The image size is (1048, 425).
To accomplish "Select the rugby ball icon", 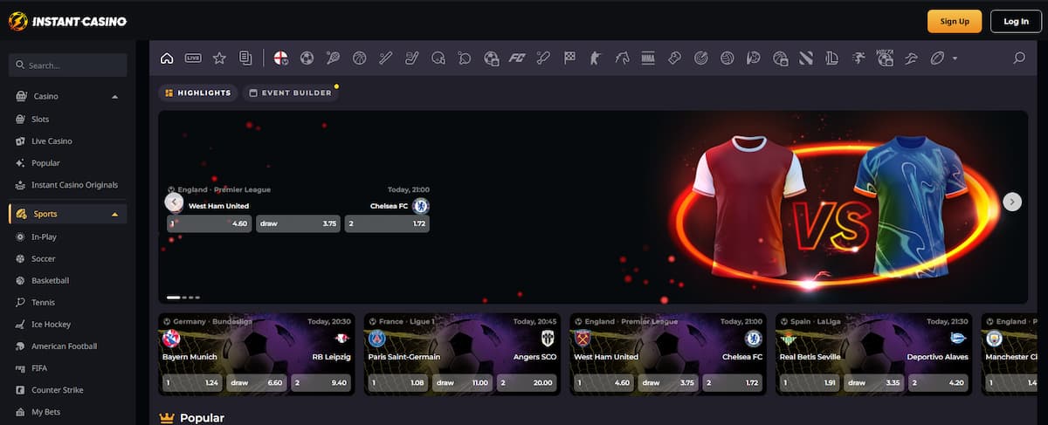I will pos(937,58).
